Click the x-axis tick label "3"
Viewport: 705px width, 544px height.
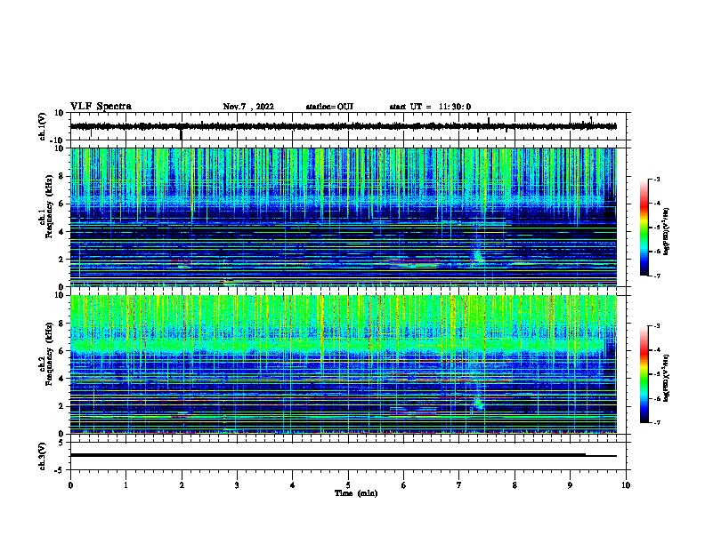[x=237, y=485]
